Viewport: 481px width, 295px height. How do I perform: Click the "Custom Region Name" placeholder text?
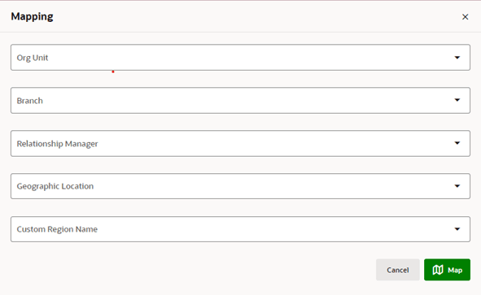(57, 229)
